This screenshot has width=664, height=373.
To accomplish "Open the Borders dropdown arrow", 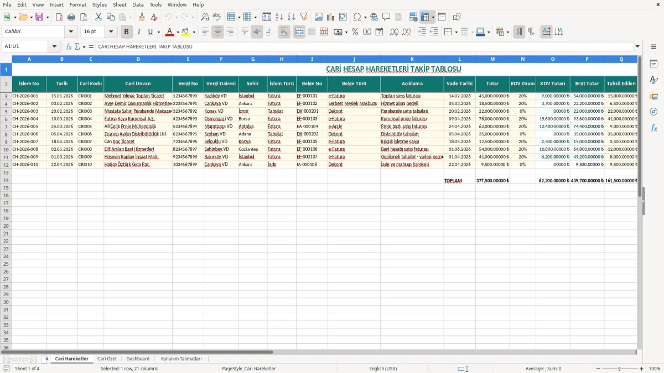I will pos(455,32).
